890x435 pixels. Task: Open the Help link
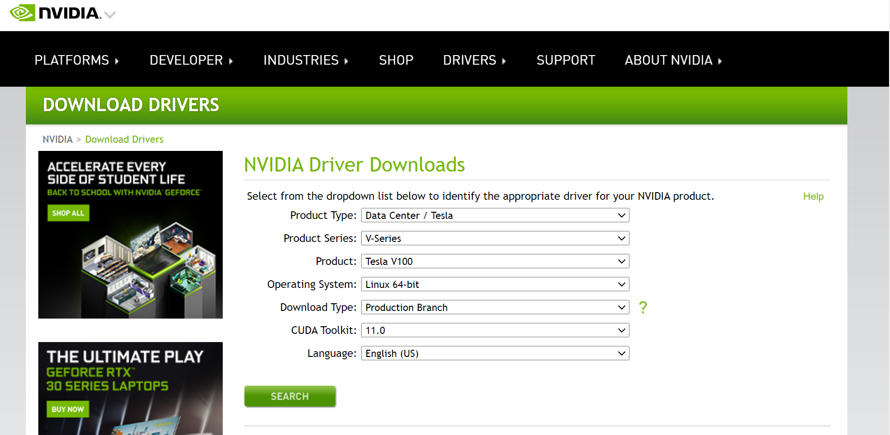click(x=813, y=196)
